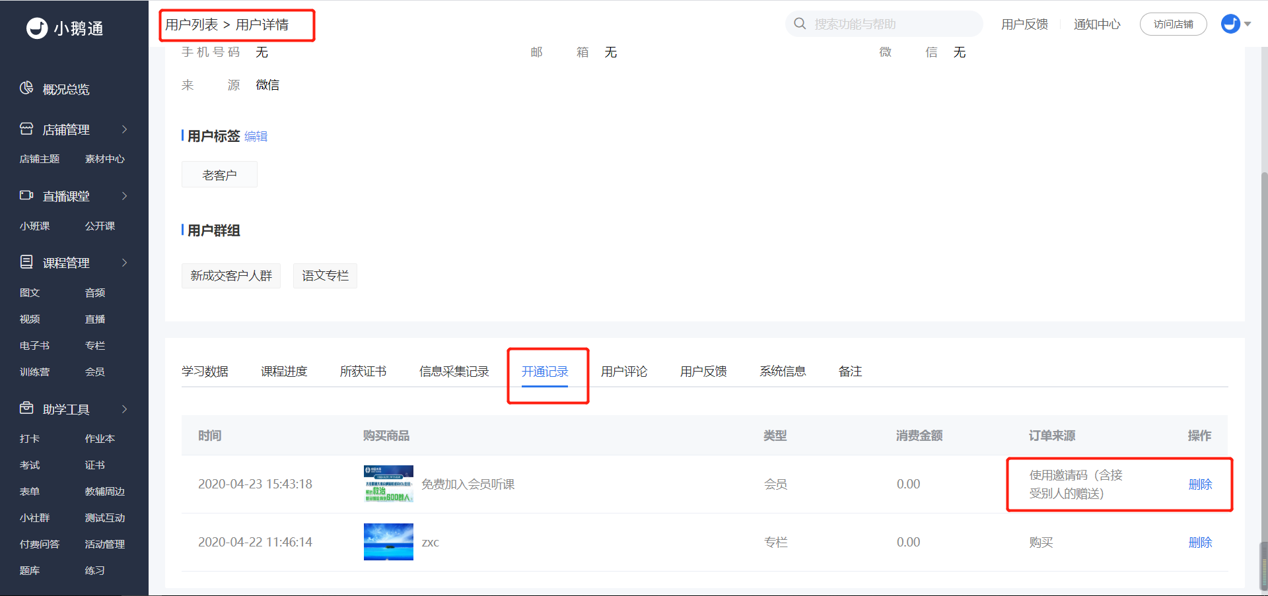Screen dimensions: 1268x596
Task: Open the 用户评论 tab
Action: tap(624, 372)
